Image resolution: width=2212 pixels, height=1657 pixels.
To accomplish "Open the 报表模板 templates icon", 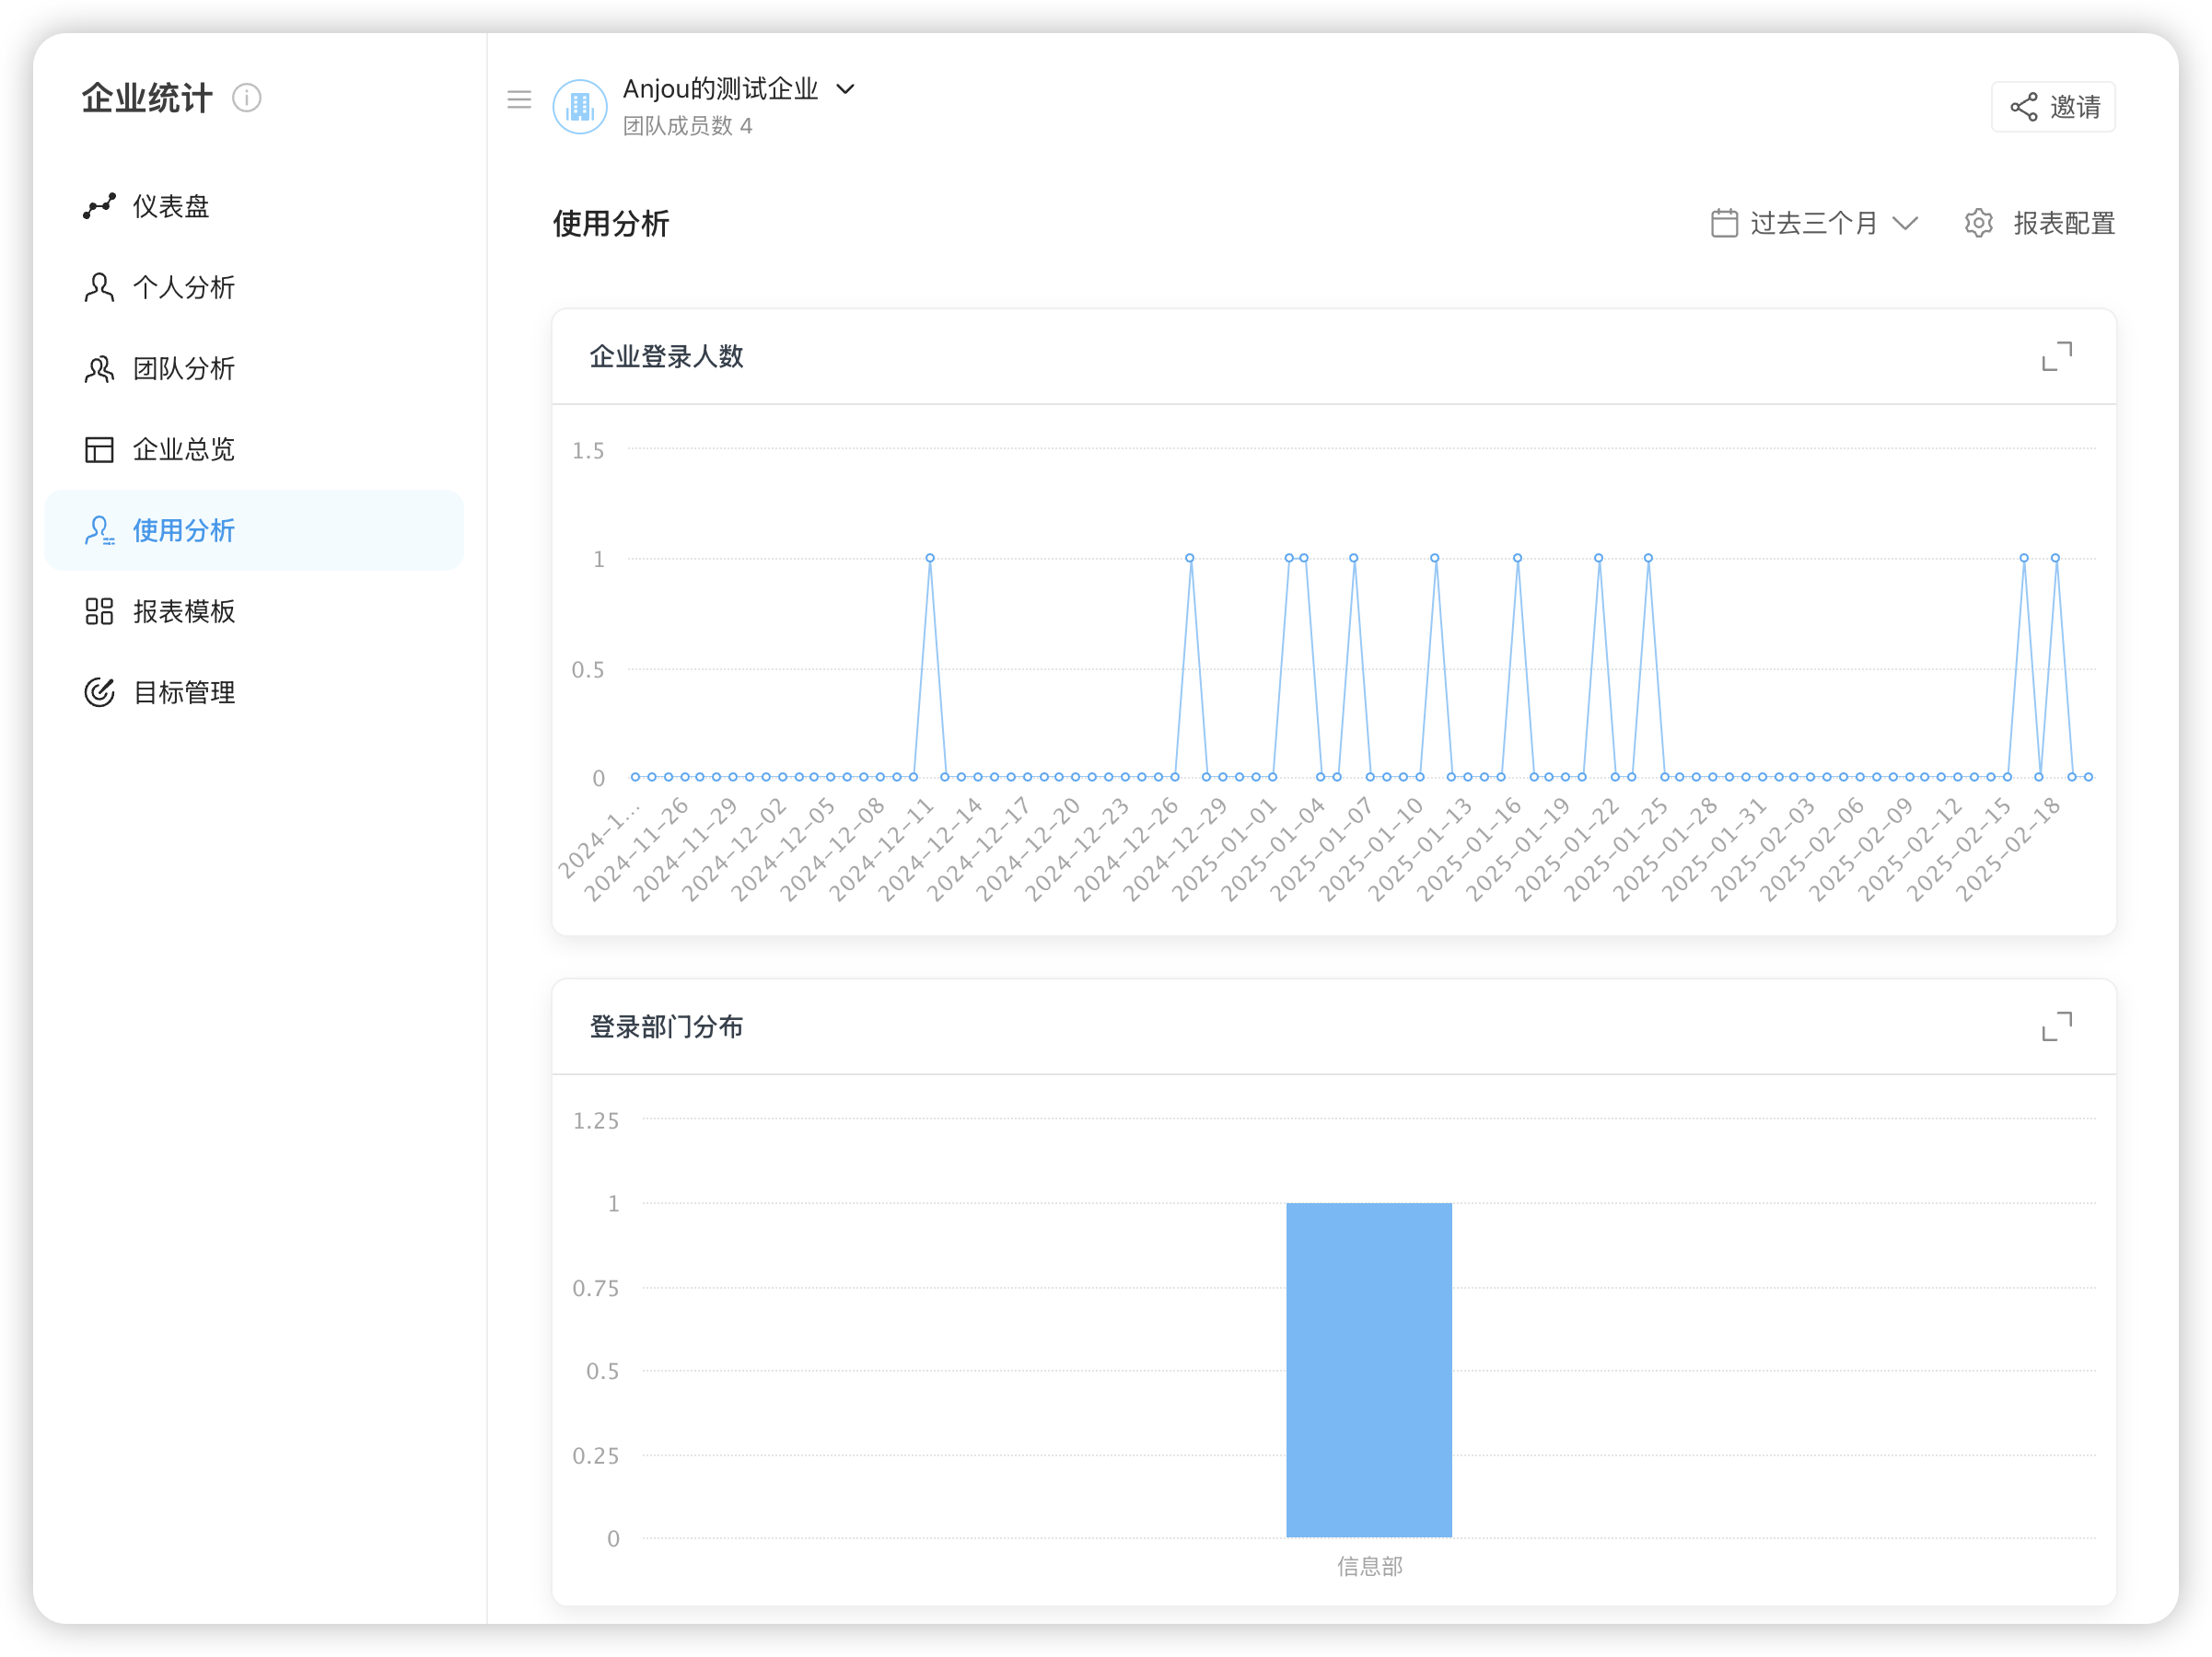I will point(98,610).
